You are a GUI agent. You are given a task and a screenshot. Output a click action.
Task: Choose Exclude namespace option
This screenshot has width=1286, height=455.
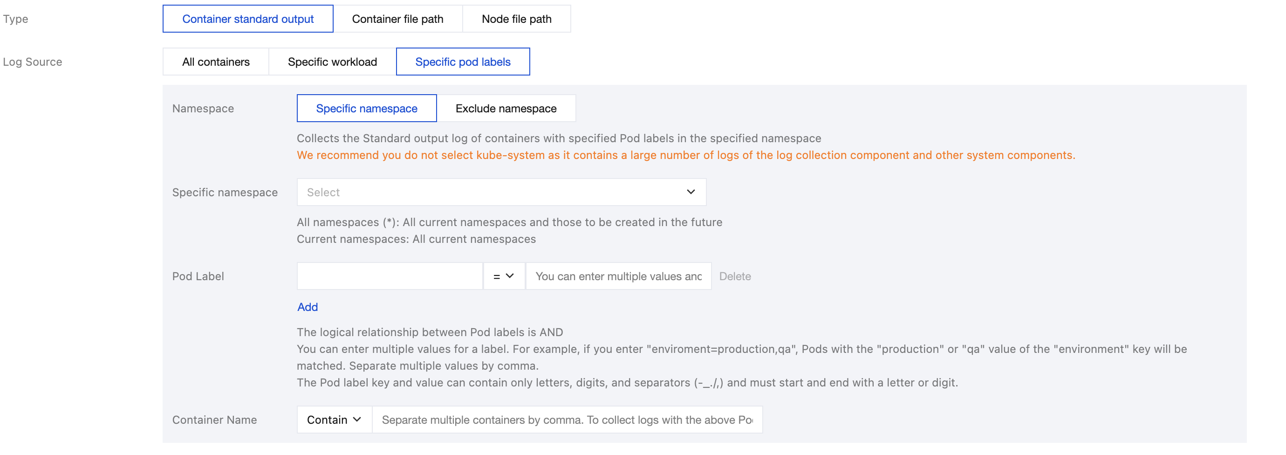[x=506, y=108]
